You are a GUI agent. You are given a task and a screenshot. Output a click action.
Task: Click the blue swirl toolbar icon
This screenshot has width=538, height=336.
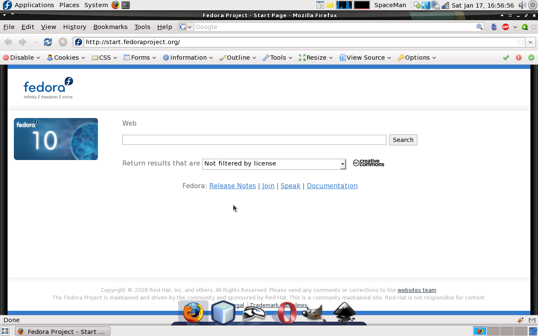pyautogui.click(x=494, y=27)
